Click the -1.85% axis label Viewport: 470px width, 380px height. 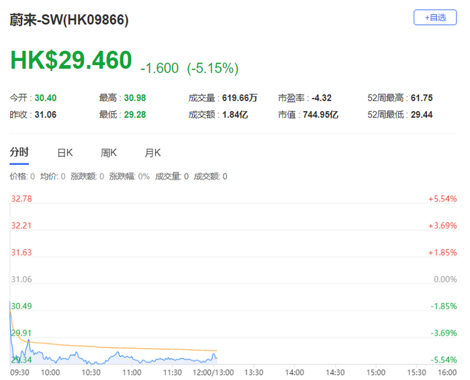click(444, 306)
